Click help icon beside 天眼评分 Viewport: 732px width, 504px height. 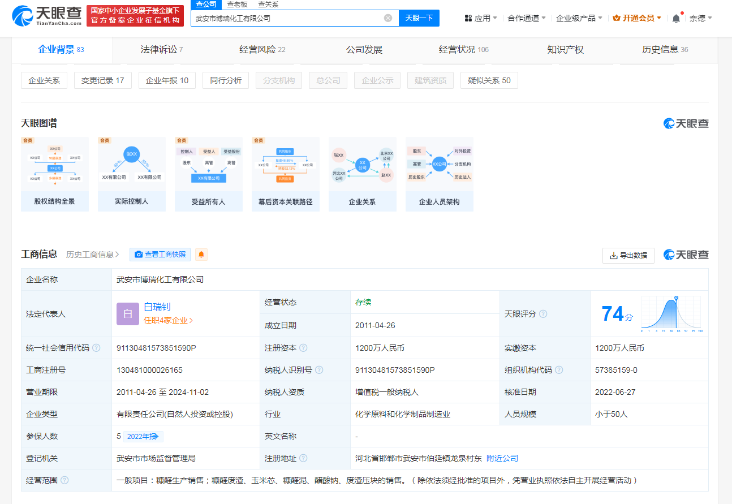543,314
